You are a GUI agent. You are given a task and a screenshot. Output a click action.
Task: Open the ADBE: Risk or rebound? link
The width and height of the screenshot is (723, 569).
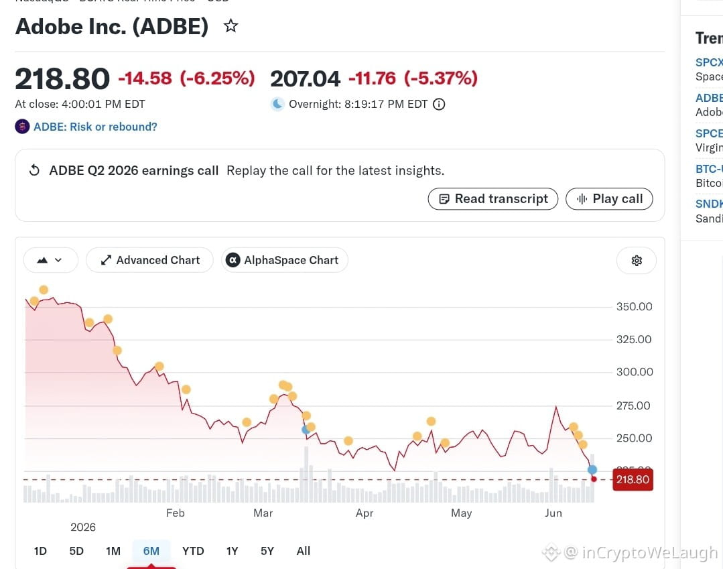click(95, 127)
